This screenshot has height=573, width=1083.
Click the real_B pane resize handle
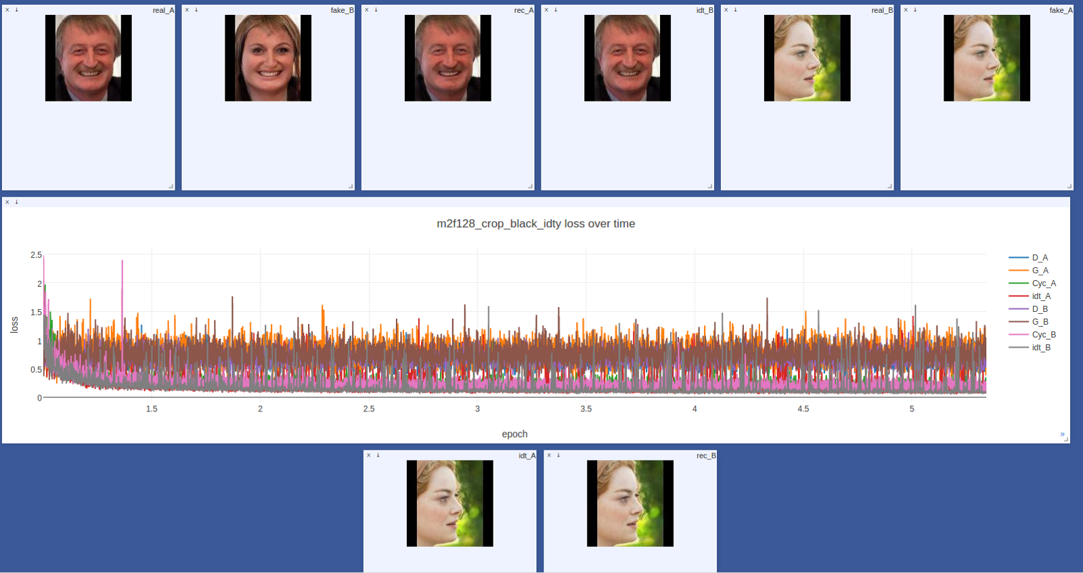pyautogui.click(x=889, y=186)
